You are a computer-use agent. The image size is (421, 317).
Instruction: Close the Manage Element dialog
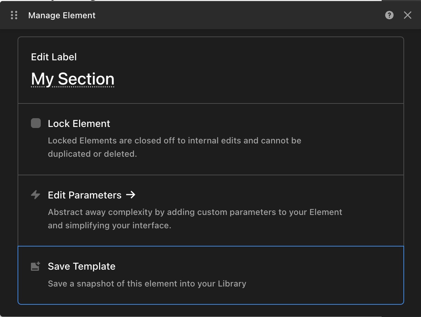click(407, 15)
